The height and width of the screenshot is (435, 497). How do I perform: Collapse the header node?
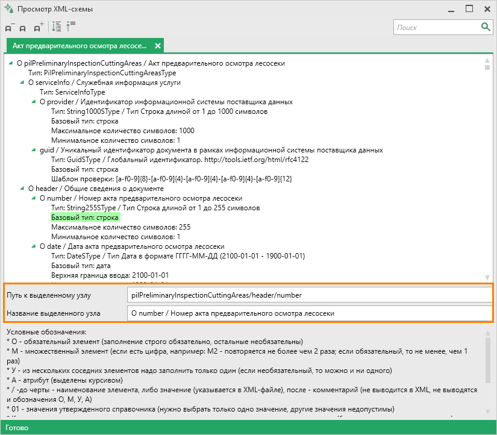point(22,189)
